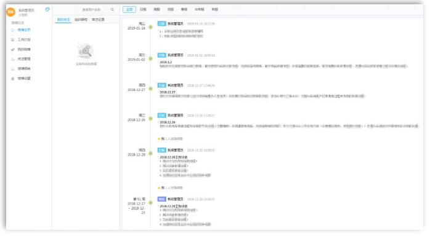Click timeline dot for 2019-01-02

pos(150,58)
